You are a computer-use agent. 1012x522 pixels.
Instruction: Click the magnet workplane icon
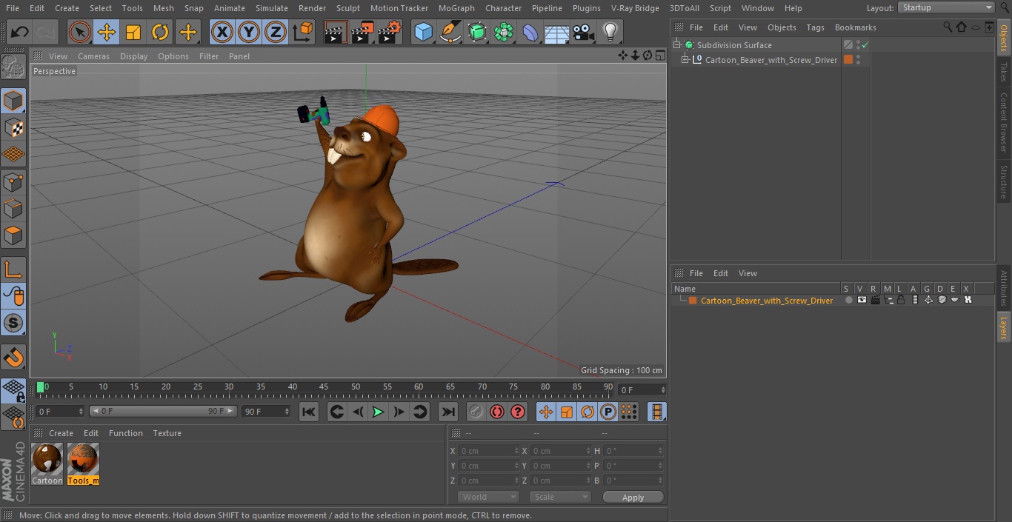(13, 358)
